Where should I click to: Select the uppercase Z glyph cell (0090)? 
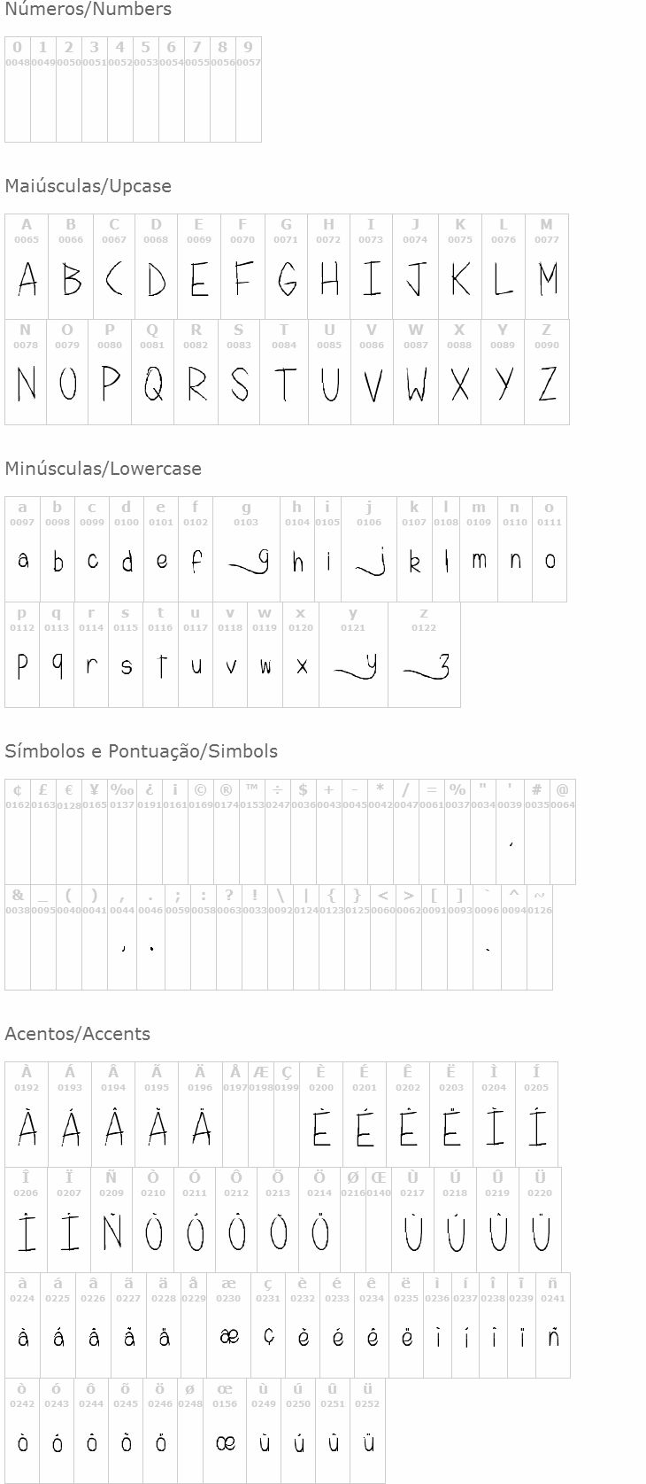coord(547,372)
